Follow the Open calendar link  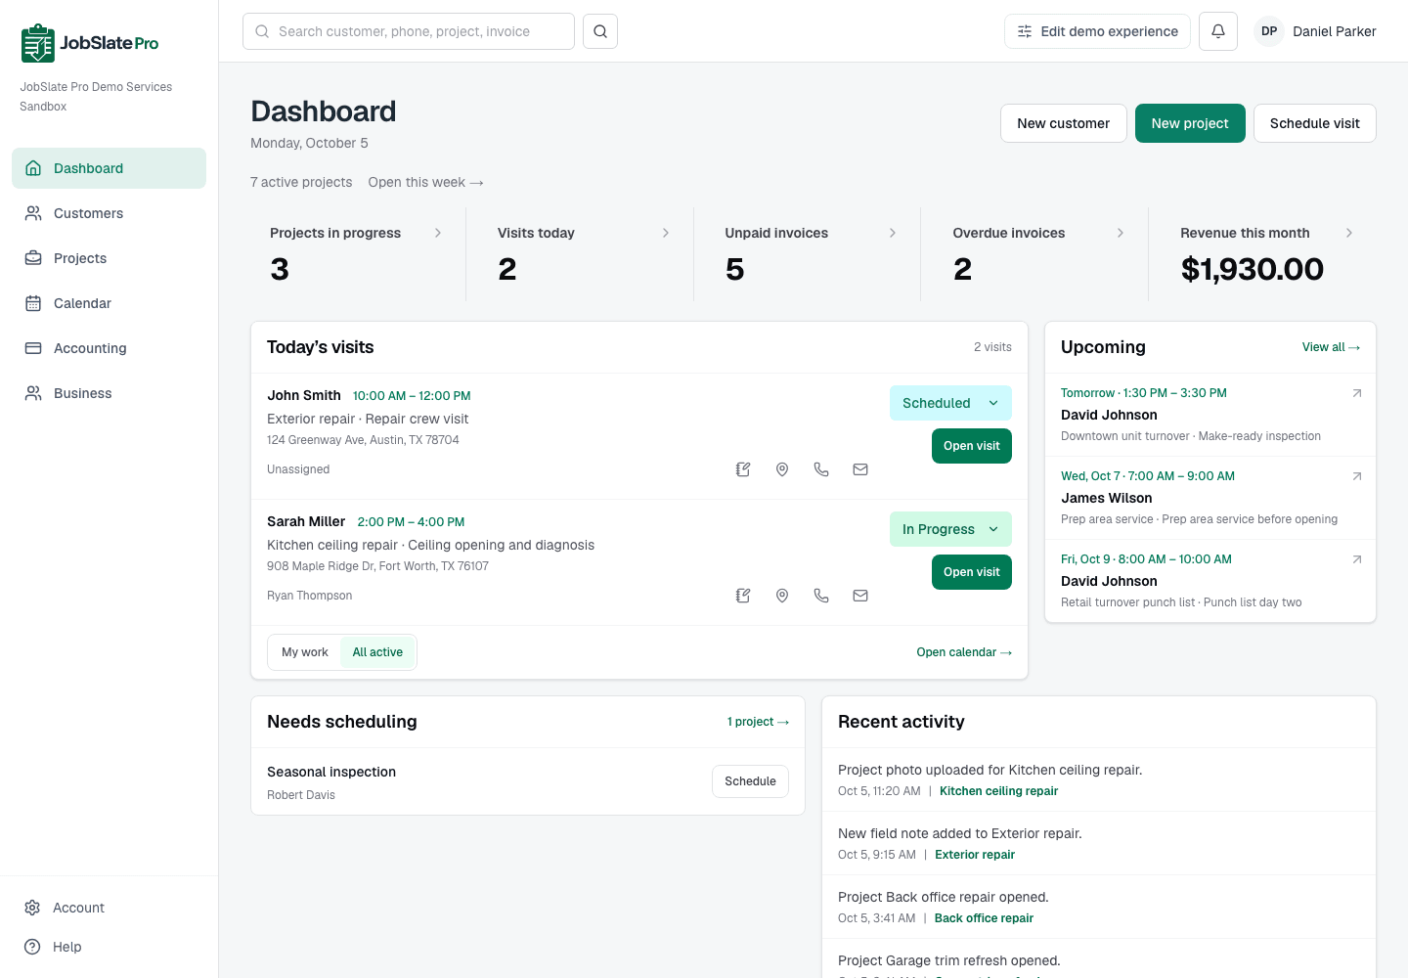[x=964, y=652]
